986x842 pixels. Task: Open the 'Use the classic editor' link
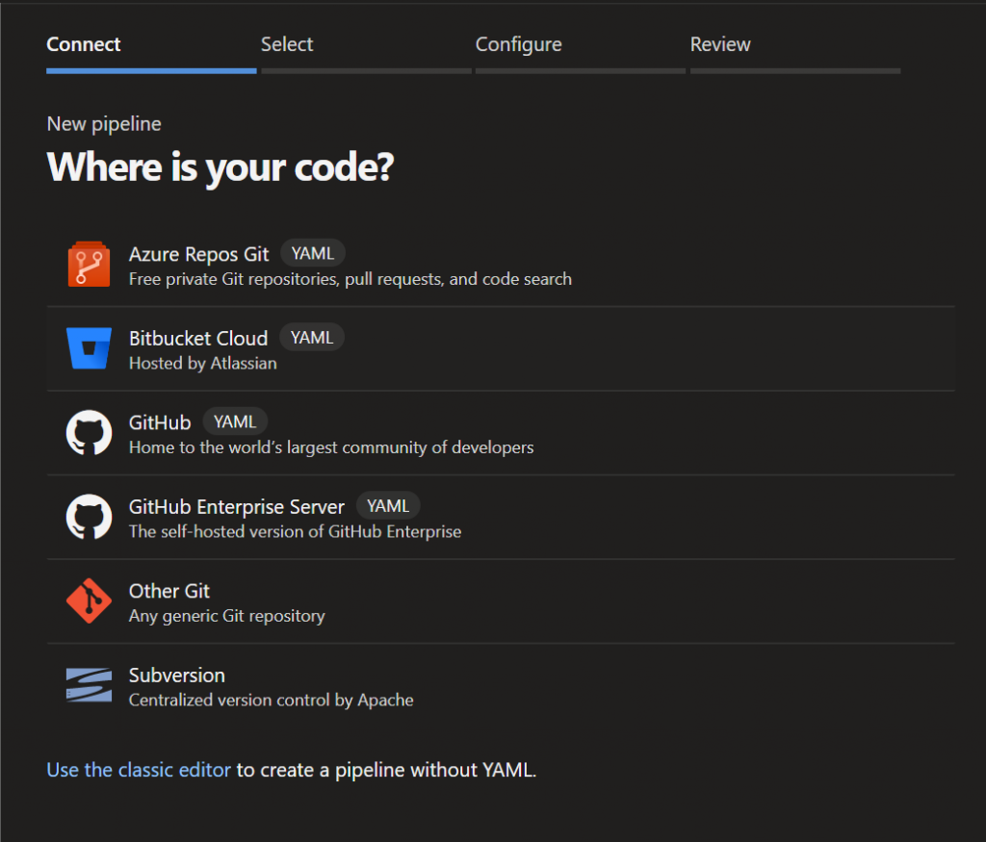point(139,770)
